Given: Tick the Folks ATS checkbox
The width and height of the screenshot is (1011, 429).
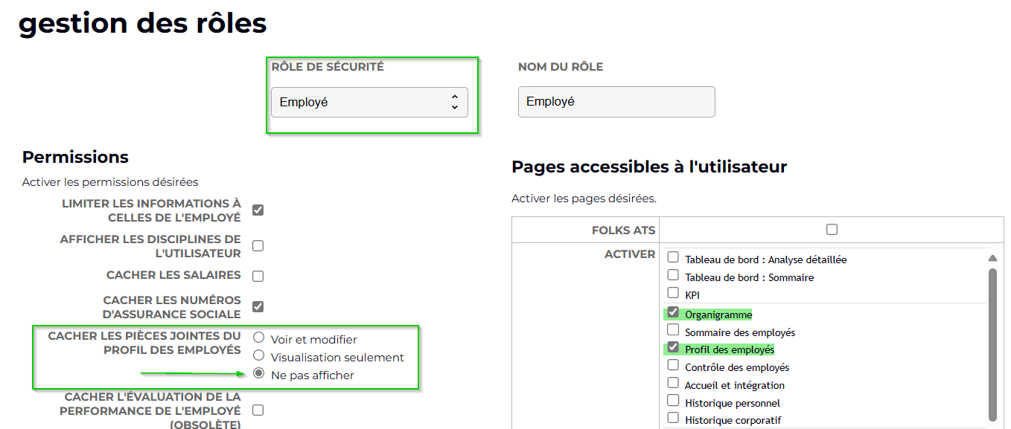Looking at the screenshot, I should click(x=832, y=230).
